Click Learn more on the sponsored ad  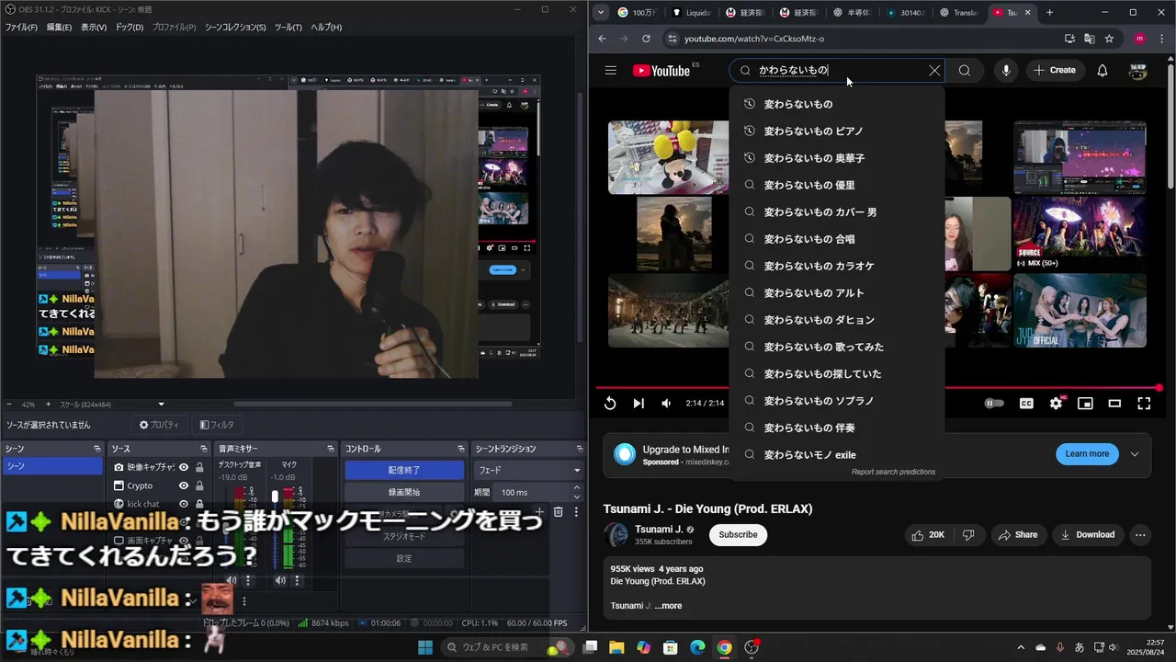click(x=1087, y=453)
